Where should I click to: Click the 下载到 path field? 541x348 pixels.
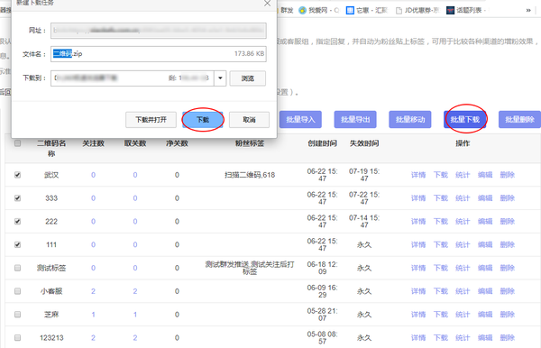pos(133,78)
